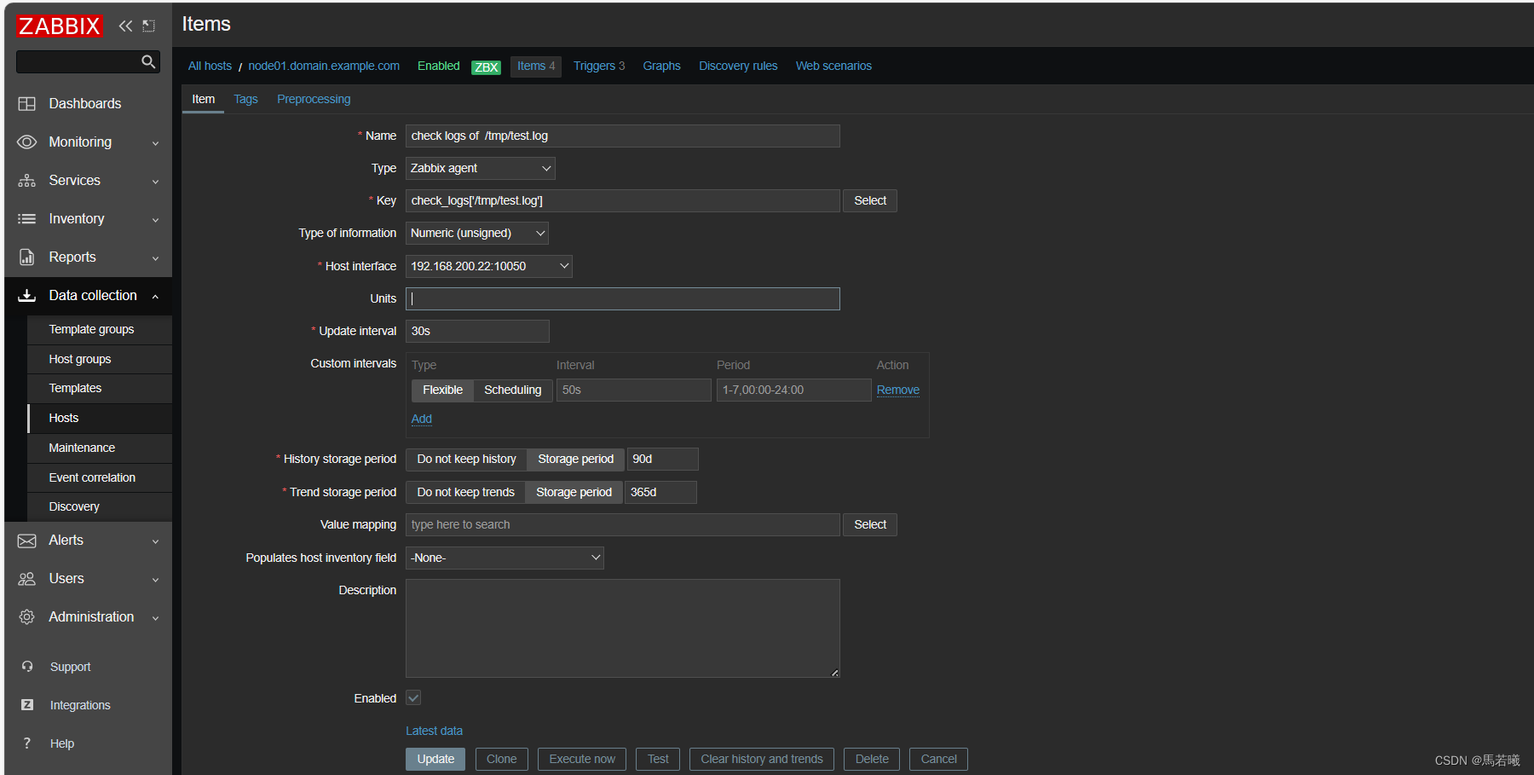Click Clear history and trends button
Image resolution: width=1534 pixels, height=775 pixels.
(762, 760)
